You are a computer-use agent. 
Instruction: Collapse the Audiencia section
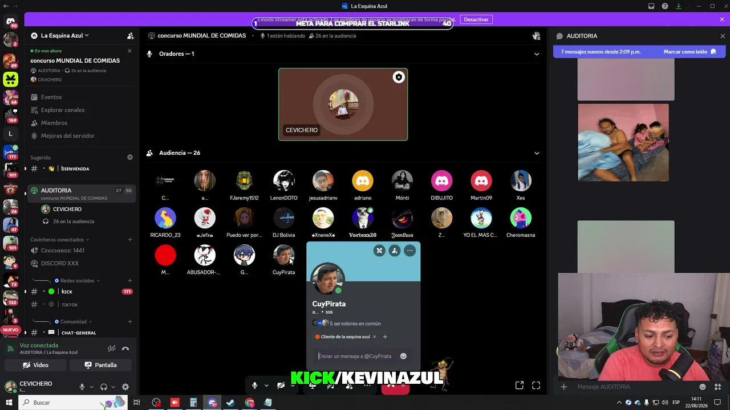coord(536,153)
